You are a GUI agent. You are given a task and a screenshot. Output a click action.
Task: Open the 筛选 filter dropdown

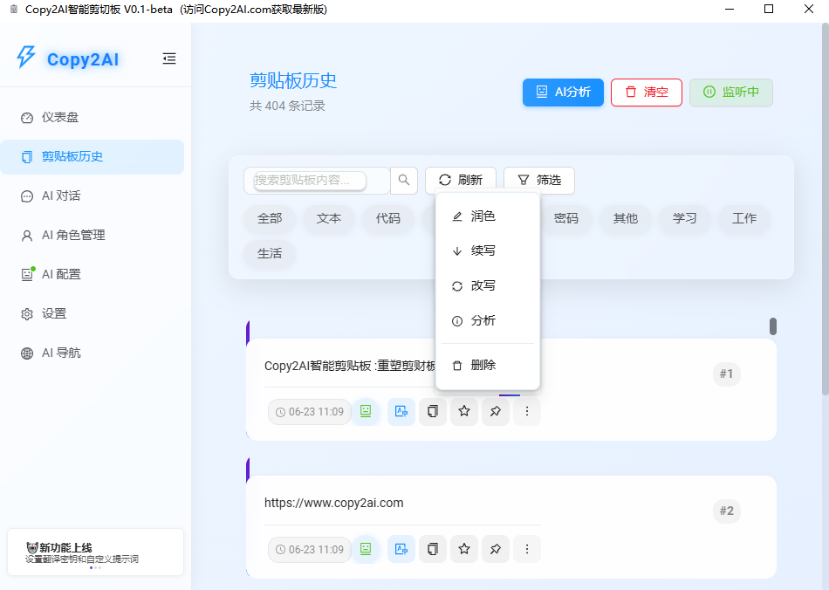tap(538, 180)
